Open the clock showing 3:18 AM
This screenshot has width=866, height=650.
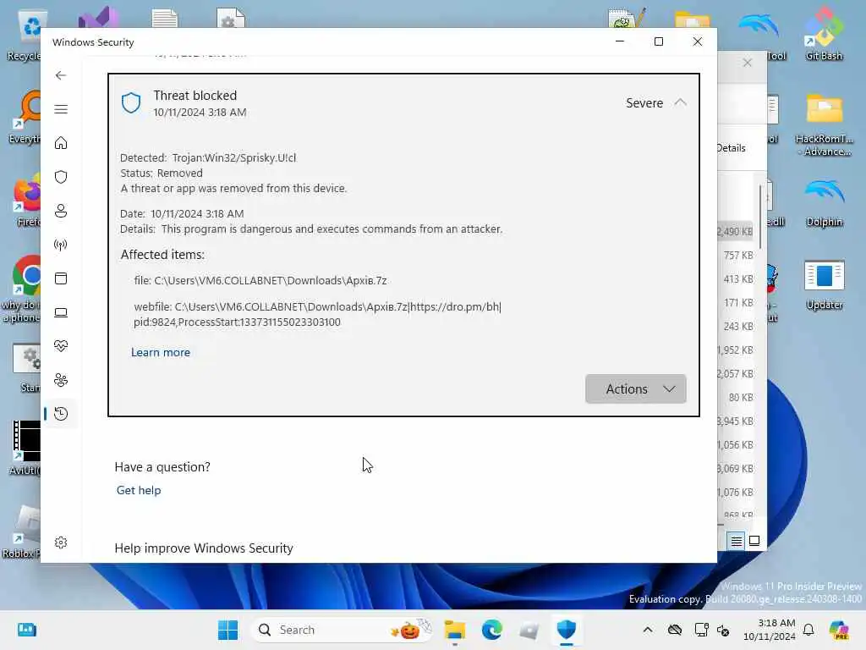click(x=770, y=630)
